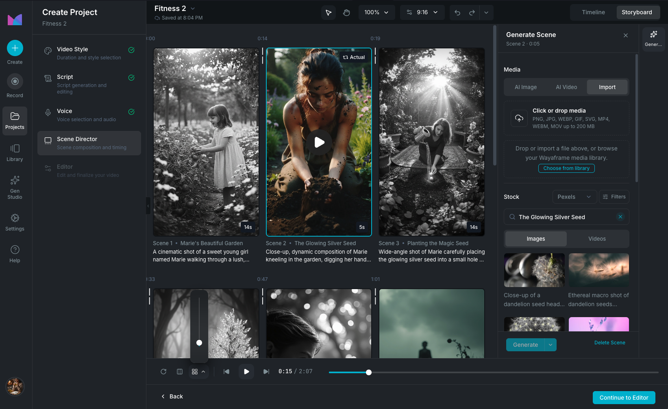Viewport: 668px width, 409px height.
Task: Click the Delete Scene link
Action: point(609,343)
